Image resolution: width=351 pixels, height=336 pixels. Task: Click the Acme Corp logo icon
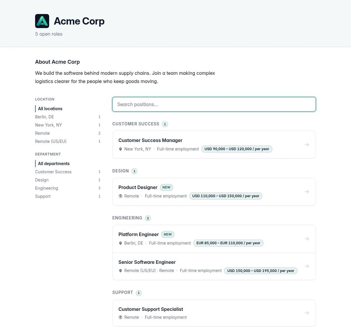[x=42, y=21]
